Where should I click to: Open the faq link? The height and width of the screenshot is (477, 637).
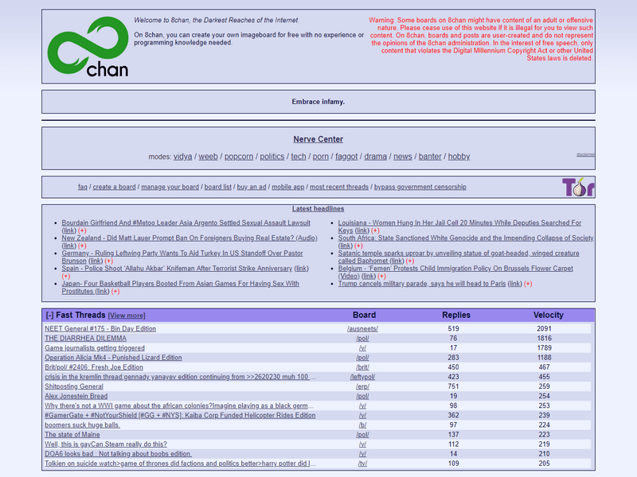tap(83, 187)
